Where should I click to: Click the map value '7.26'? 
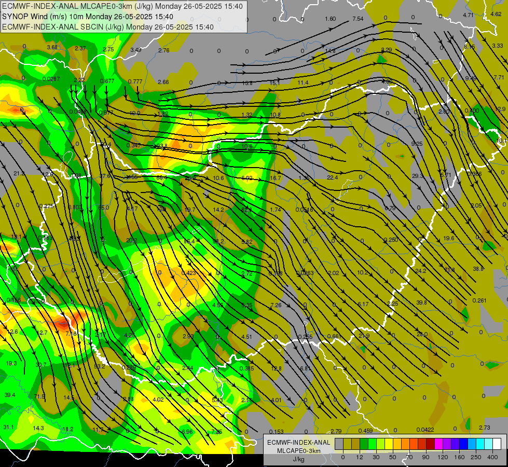point(276,305)
